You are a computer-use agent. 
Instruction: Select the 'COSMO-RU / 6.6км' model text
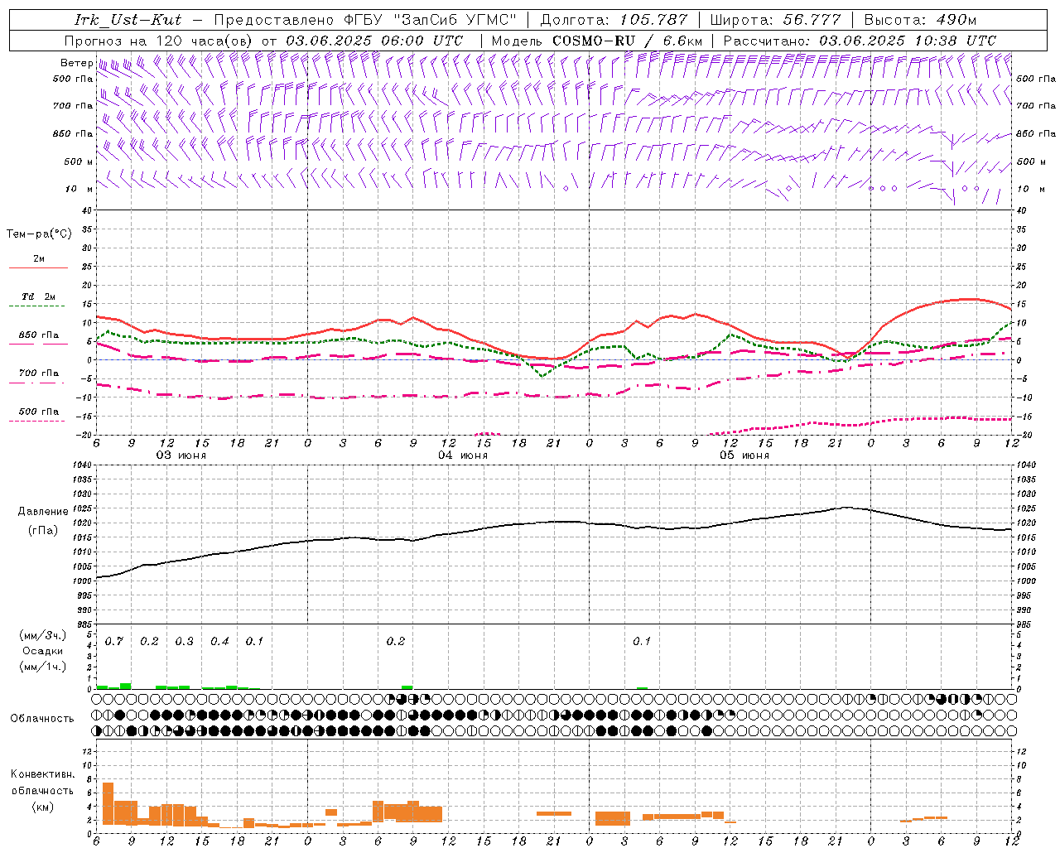point(628,41)
